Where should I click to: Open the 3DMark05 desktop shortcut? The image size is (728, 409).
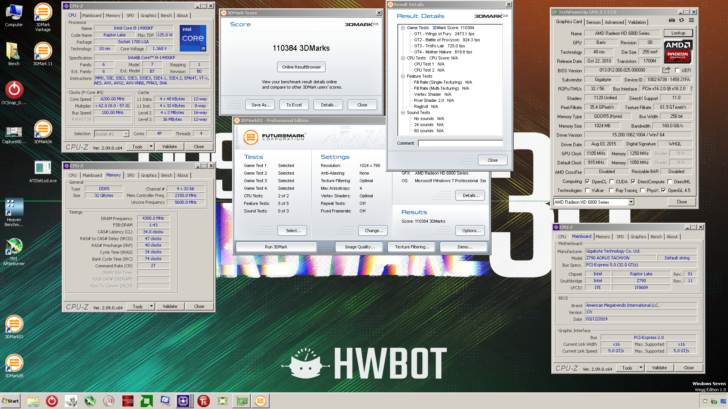(14, 366)
